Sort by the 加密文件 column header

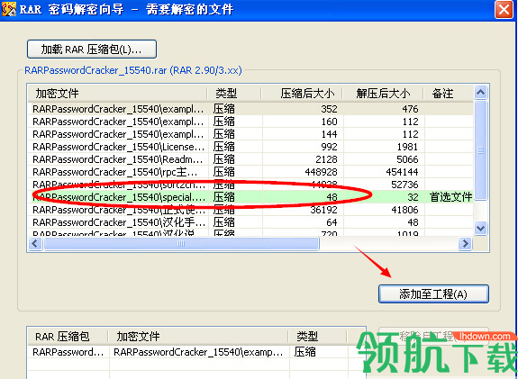[x=117, y=94]
